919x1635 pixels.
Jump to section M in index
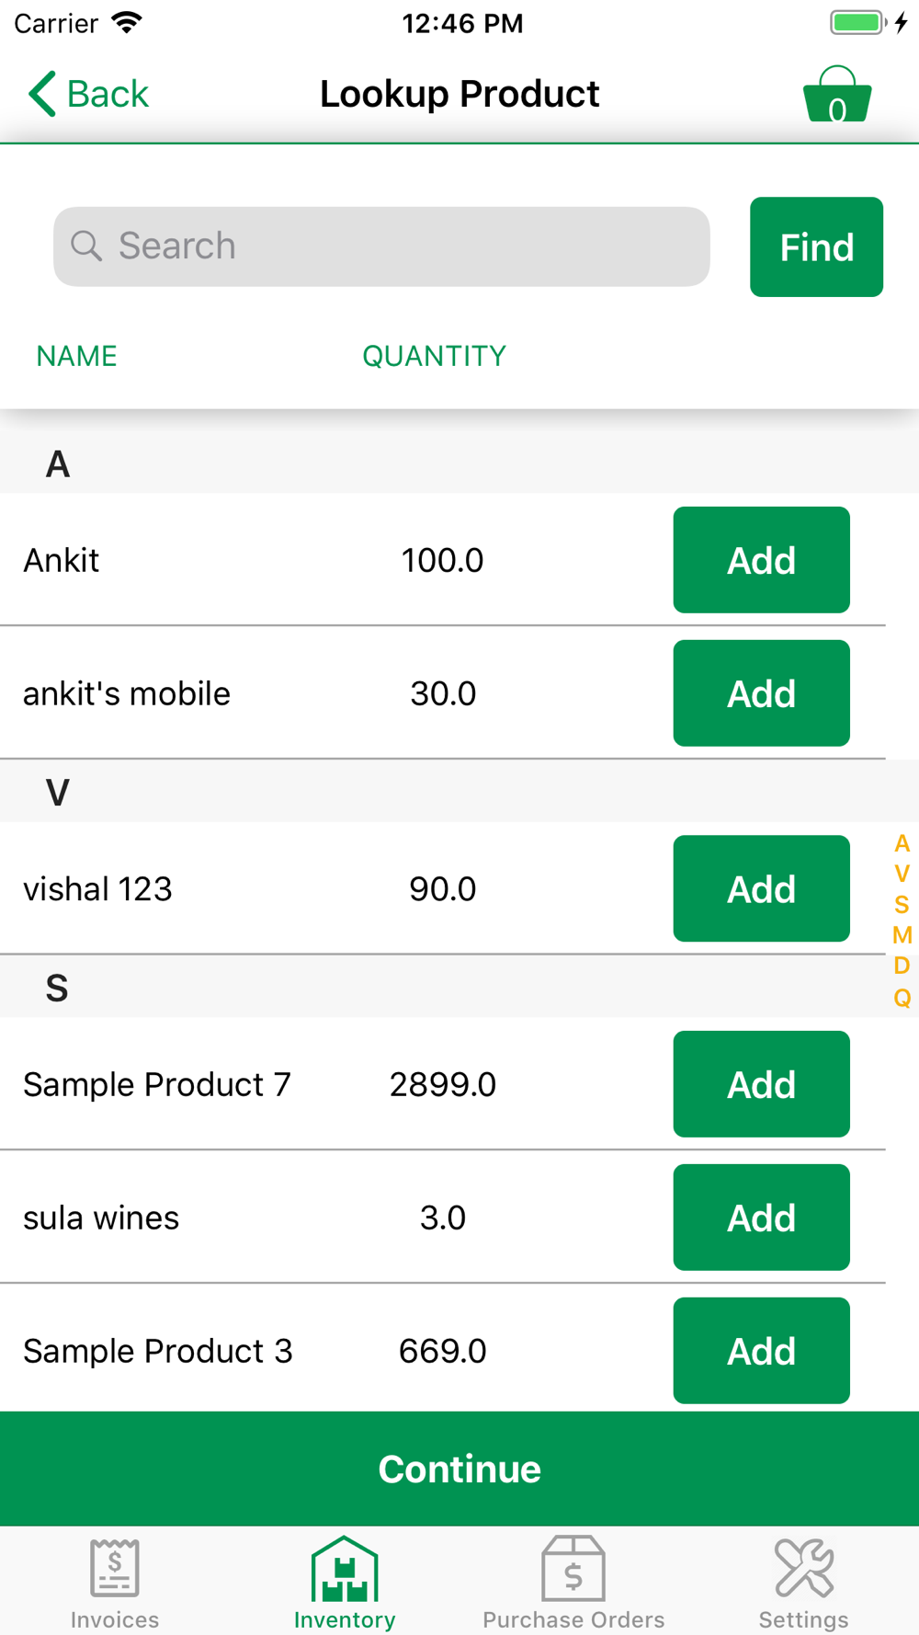902,935
